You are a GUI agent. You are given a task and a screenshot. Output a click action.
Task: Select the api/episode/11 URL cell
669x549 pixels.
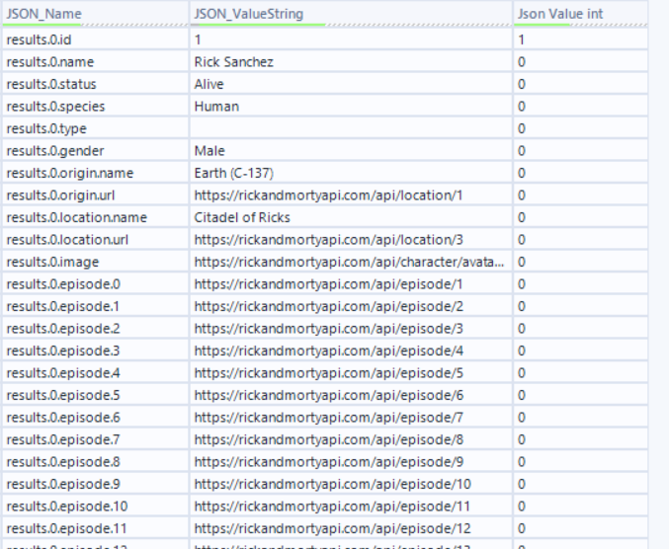click(351, 506)
